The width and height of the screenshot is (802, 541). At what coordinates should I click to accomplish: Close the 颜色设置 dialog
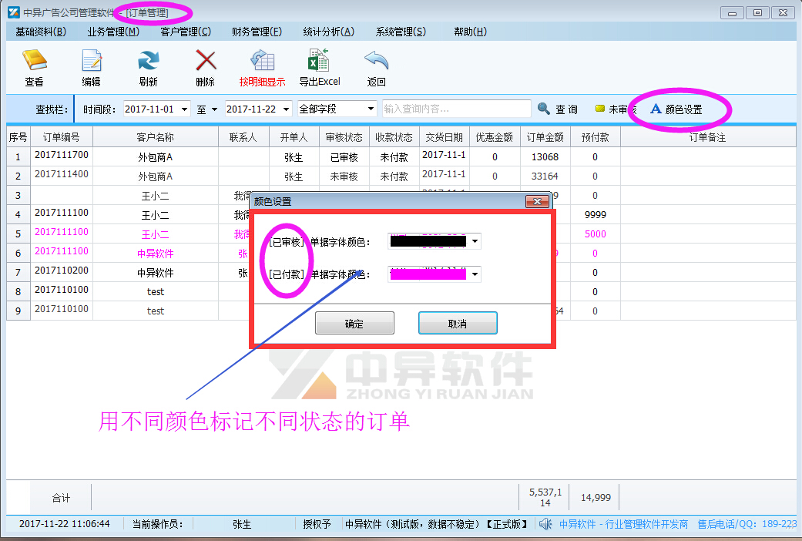click(537, 202)
